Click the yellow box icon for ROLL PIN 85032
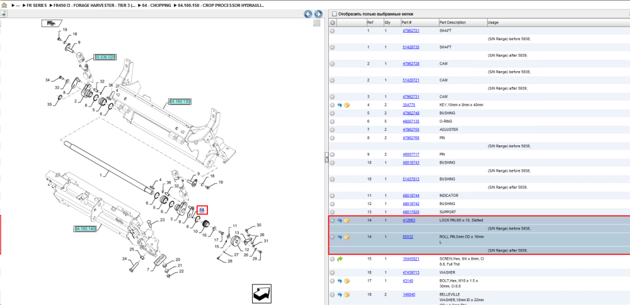The image size is (630, 305). click(346, 237)
